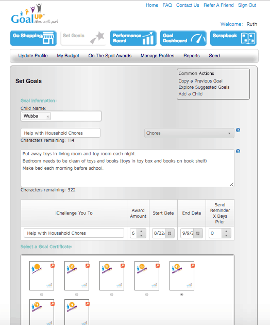Viewport: 270px width, 325px height.
Task: Open My Budget menu item
Action: click(68, 56)
